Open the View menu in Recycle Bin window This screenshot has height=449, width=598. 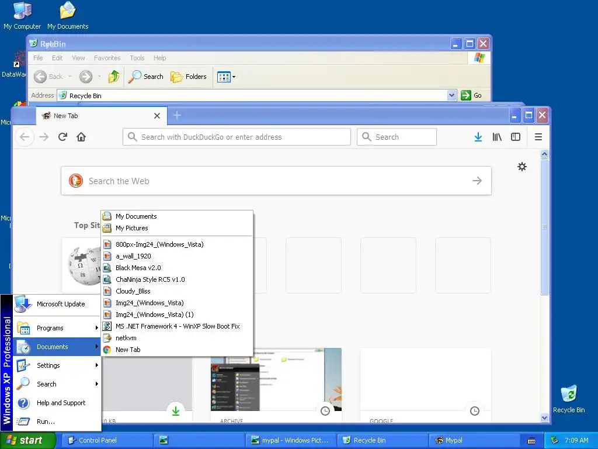pyautogui.click(x=78, y=58)
